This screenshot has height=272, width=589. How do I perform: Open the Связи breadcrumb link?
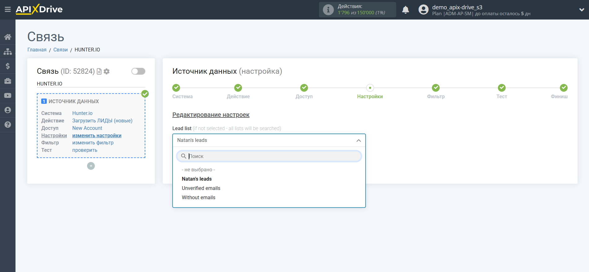60,50
